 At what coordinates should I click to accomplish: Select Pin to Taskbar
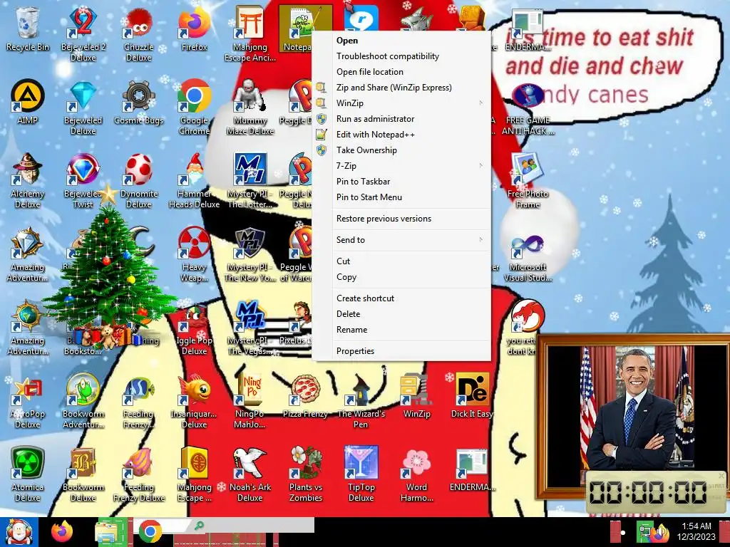click(x=401, y=182)
